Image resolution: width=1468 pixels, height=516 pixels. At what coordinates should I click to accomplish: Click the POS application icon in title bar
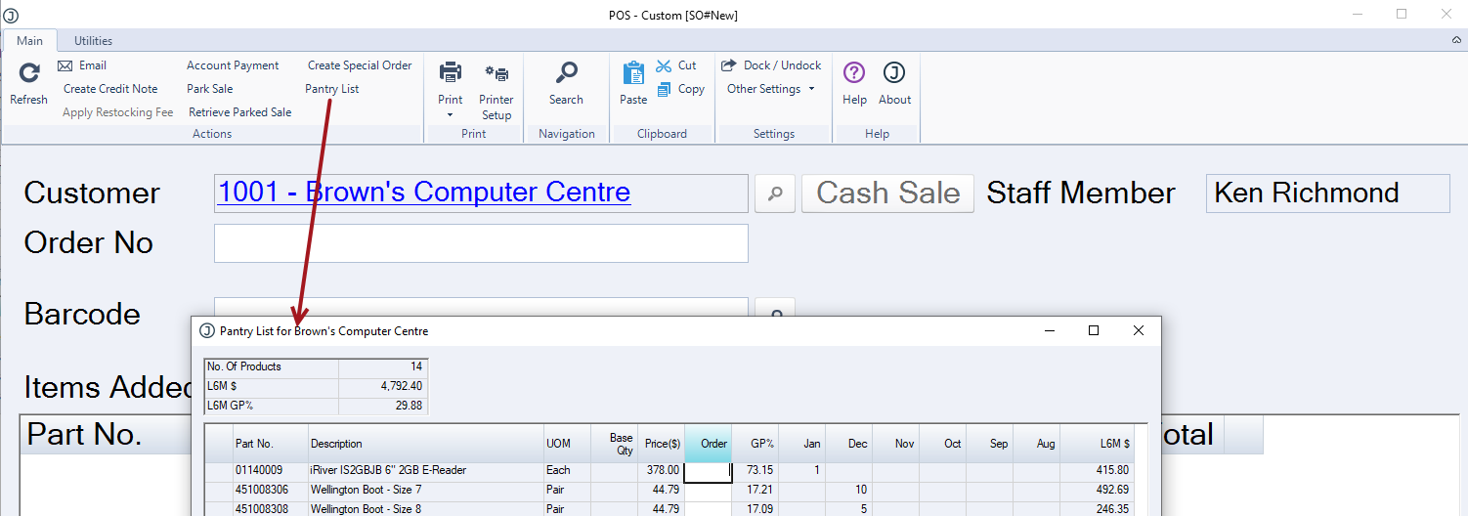tap(12, 15)
